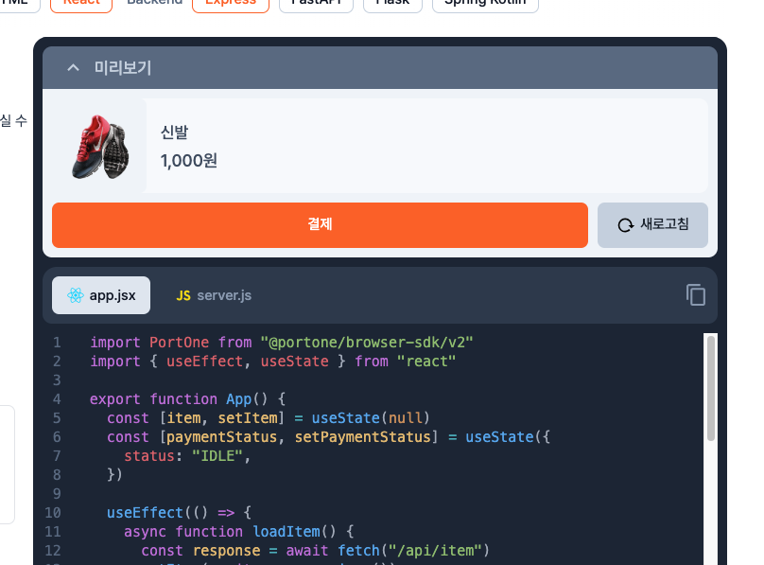
Task: Click "export function App()" on line 4
Action: (179, 399)
